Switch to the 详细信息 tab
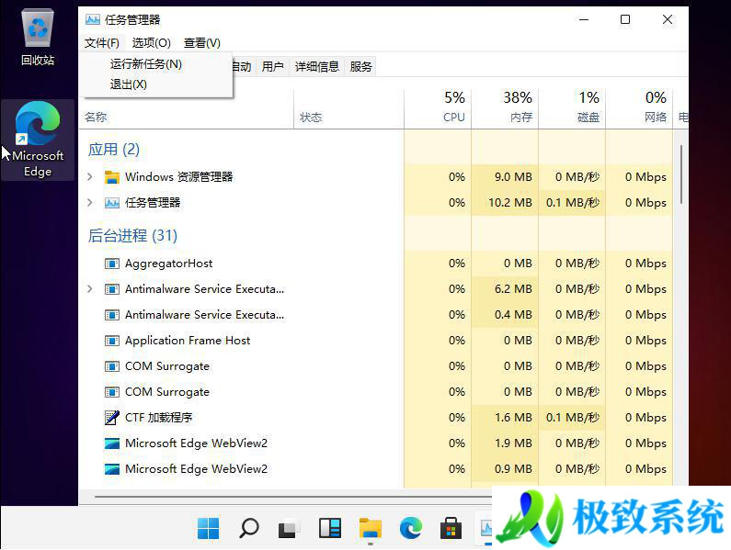731x550 pixels. [x=317, y=67]
